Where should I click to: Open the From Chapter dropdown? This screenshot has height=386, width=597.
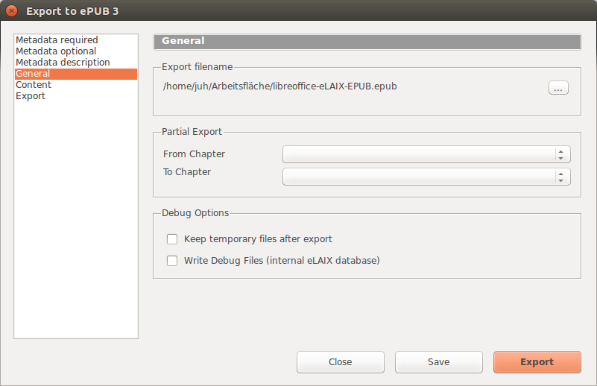(426, 154)
